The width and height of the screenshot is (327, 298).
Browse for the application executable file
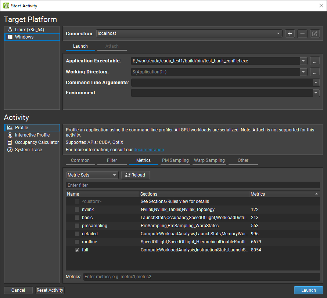click(315, 61)
